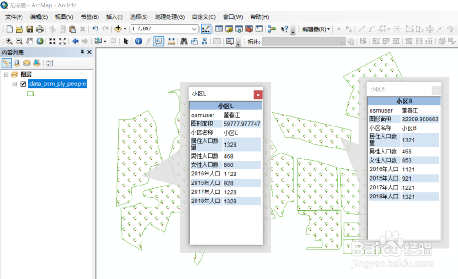Collapse the data_osm_ply_people symbology entry

[15, 84]
